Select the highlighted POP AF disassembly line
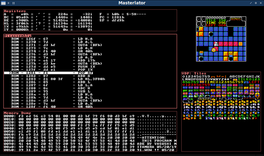 pos(48,73)
